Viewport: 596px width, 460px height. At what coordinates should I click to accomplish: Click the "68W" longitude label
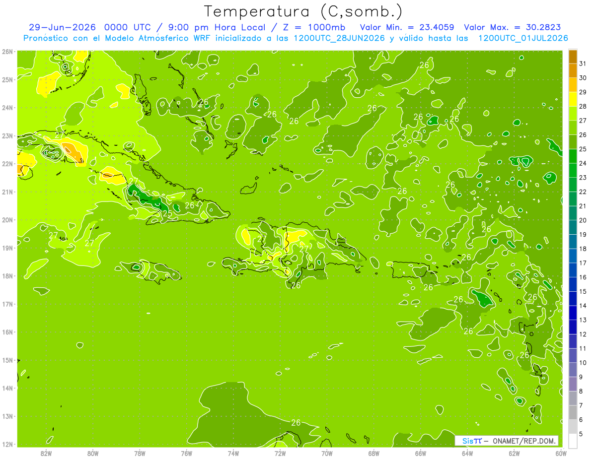374,453
